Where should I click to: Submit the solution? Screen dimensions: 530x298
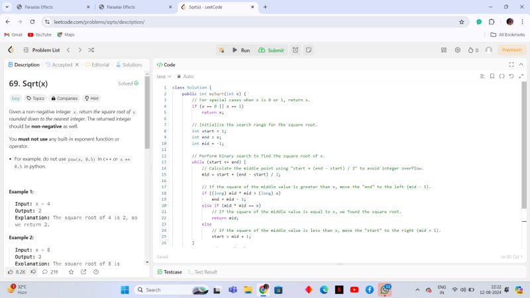click(271, 50)
